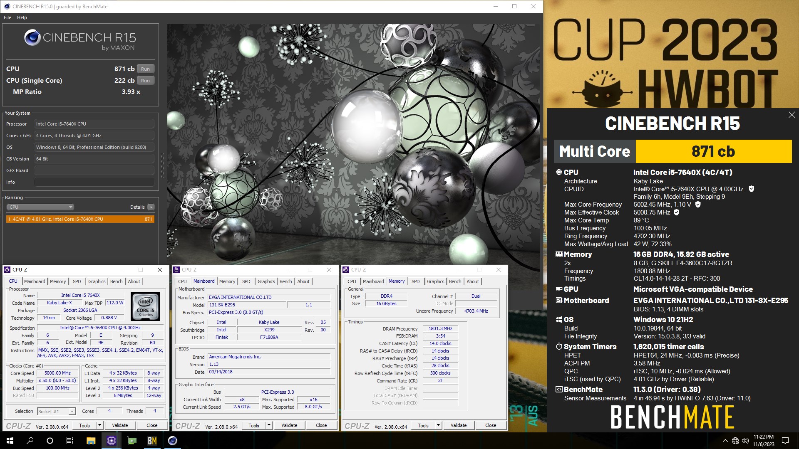The image size is (799, 449).
Task: Click the Cinebench left panel resize grip
Action: pos(162,165)
